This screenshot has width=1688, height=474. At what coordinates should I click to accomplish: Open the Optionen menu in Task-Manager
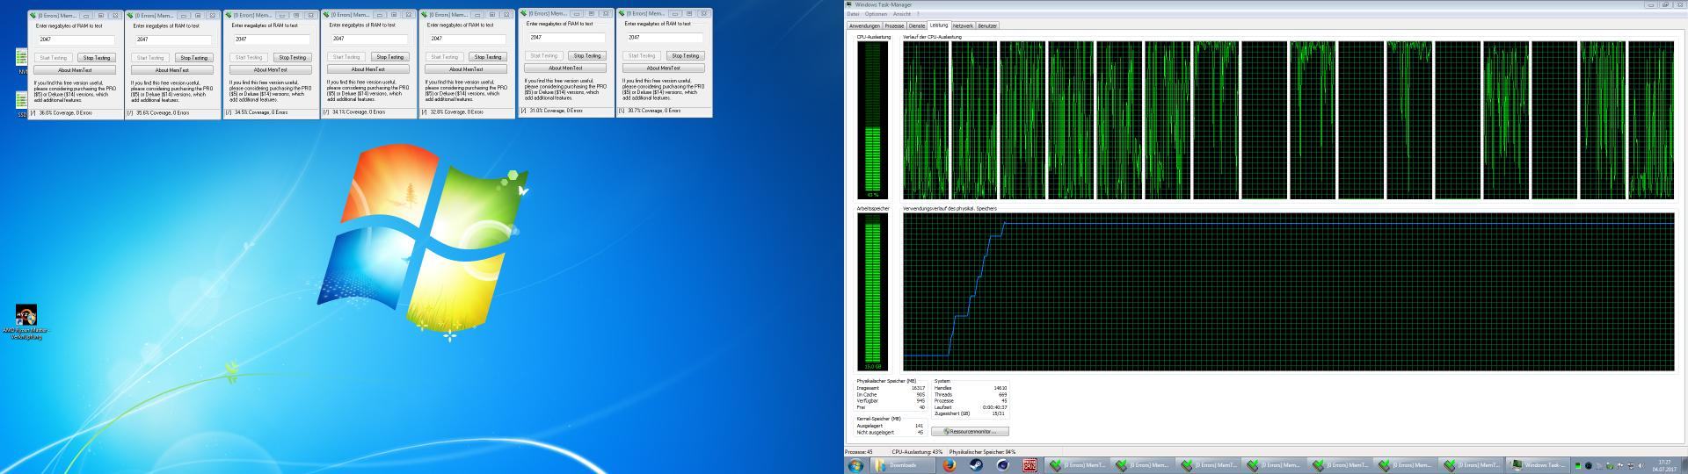click(876, 14)
